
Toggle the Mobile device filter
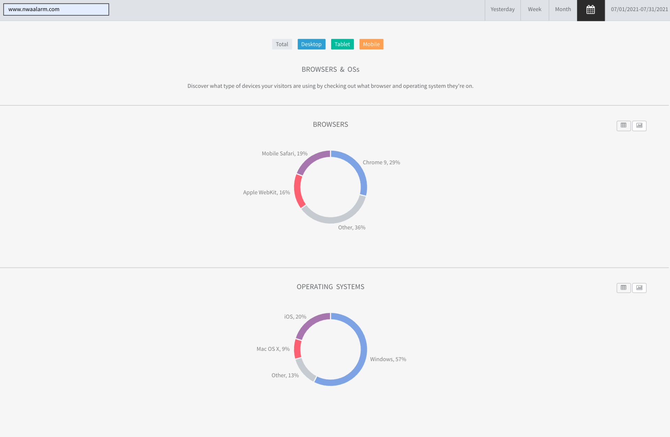371,44
